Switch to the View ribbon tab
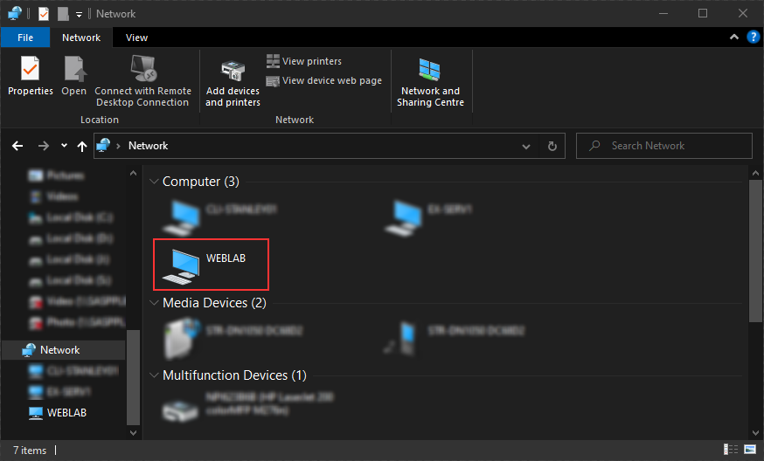Viewport: 764px width, 461px height. (x=136, y=38)
